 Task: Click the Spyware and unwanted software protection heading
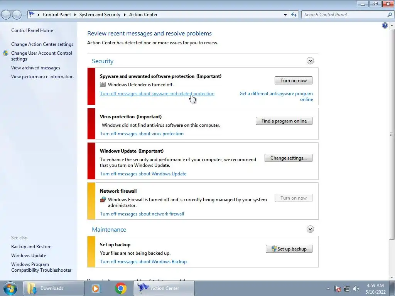point(160,76)
